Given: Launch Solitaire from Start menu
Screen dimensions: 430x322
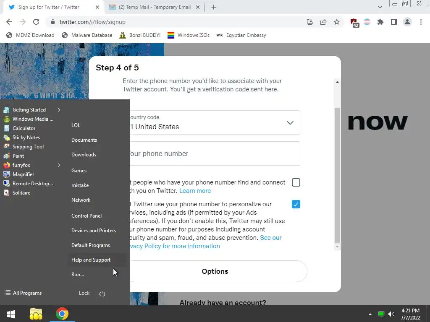Looking at the screenshot, I should 17,193.
